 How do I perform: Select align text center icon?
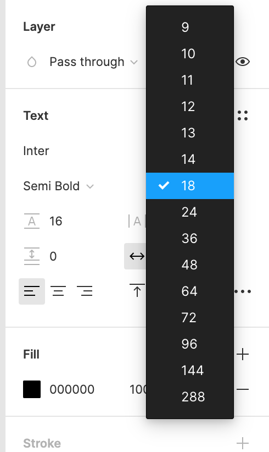click(58, 291)
